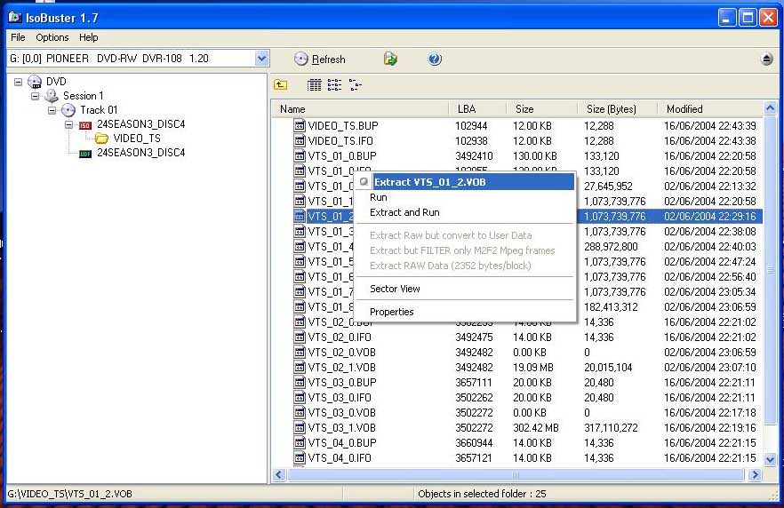Select the DVD root disc icon
Viewport: 784px width, 508px height.
pyautogui.click(x=35, y=82)
